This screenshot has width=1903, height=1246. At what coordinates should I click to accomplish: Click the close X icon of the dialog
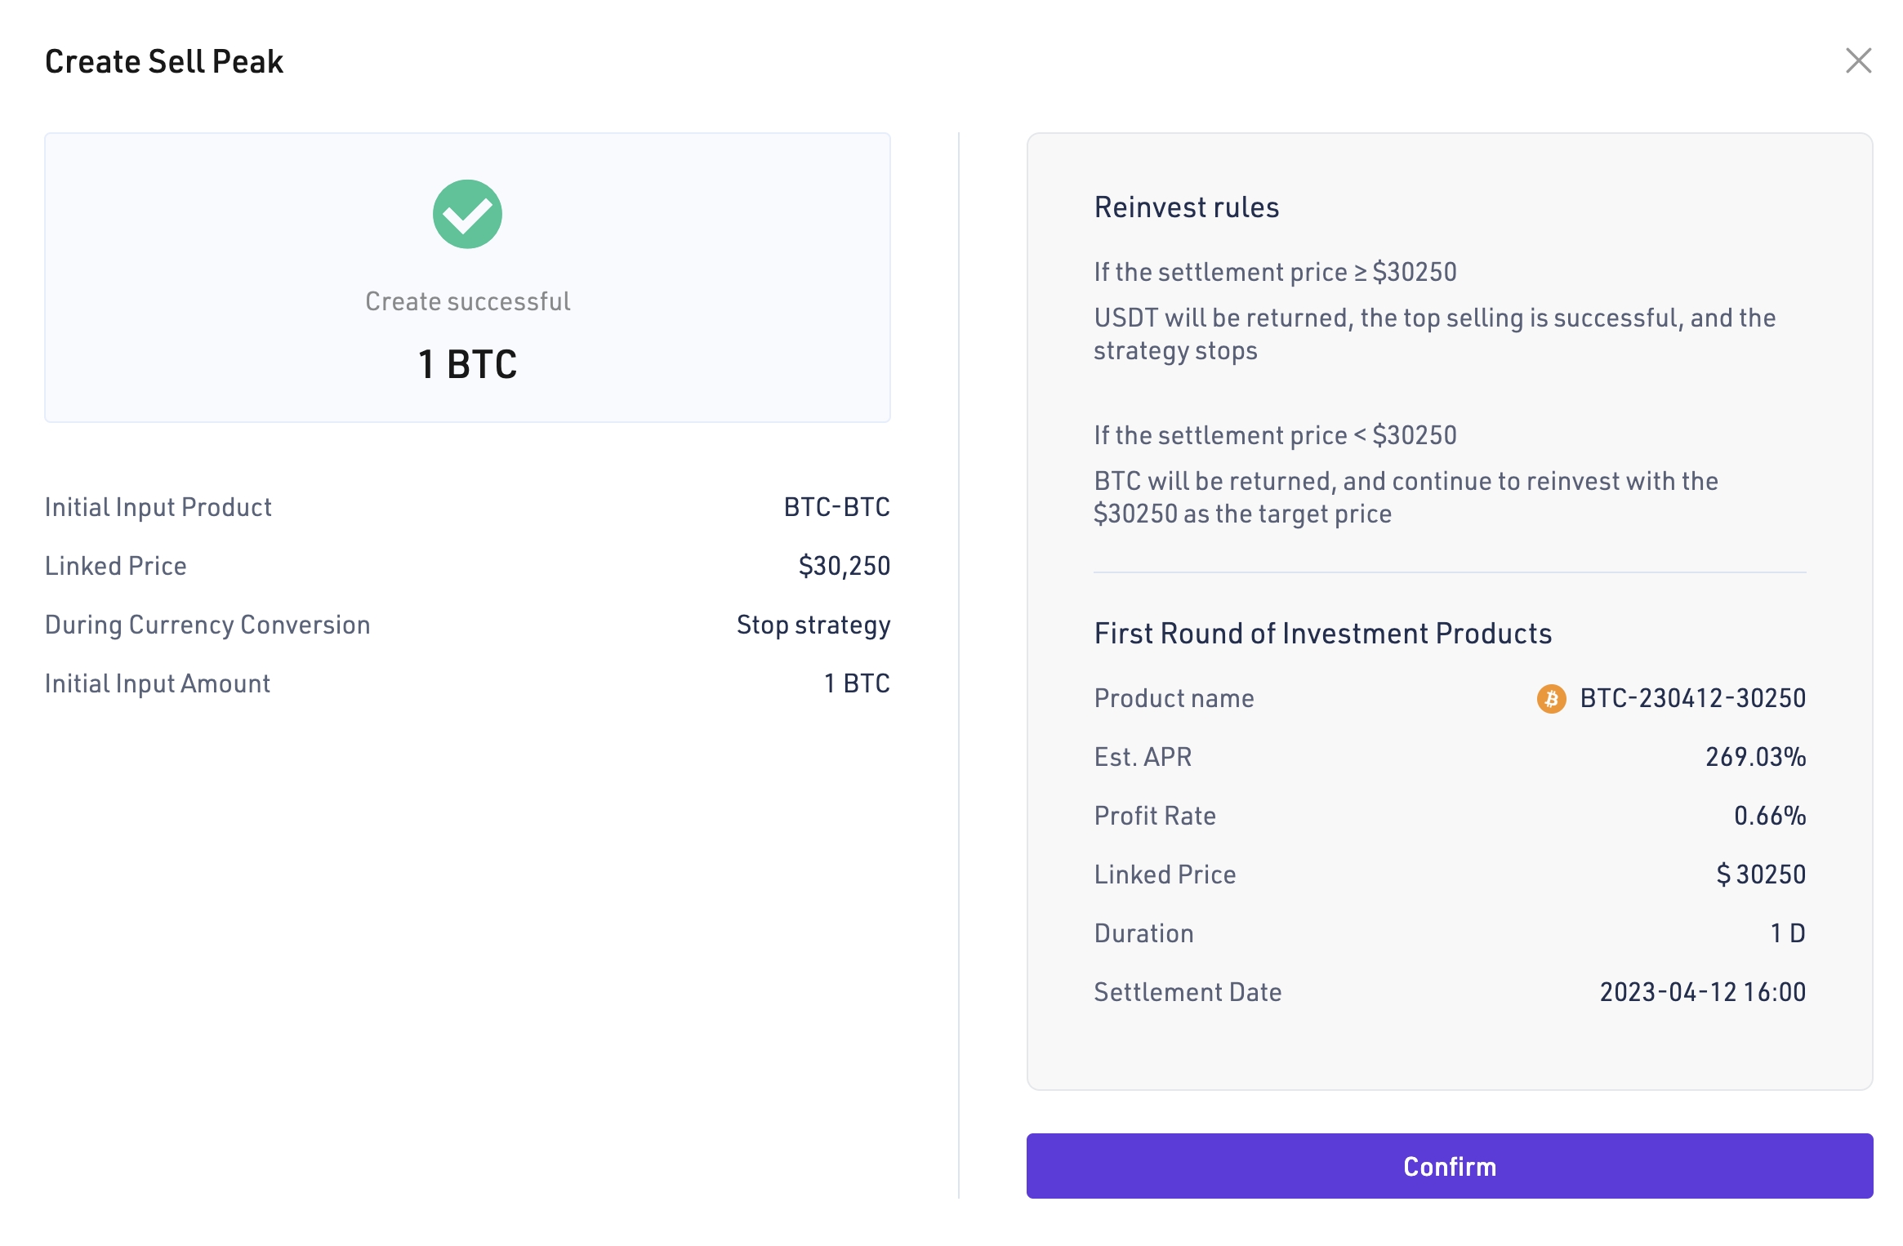pos(1858,60)
